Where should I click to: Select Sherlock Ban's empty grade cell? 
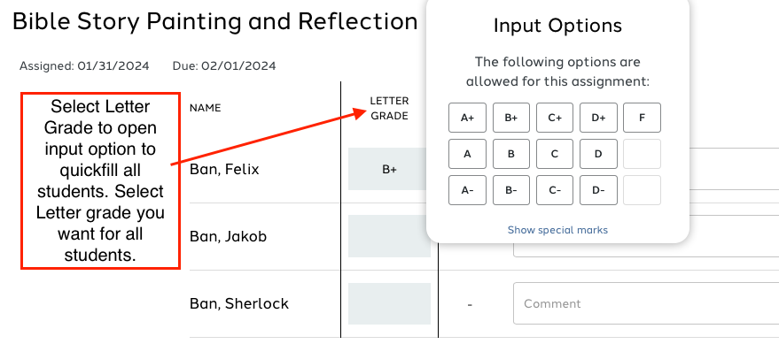389,304
